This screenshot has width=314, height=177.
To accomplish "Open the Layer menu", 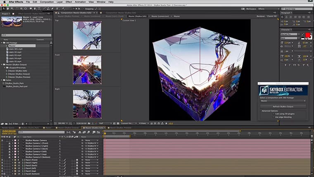I will point(59,2).
